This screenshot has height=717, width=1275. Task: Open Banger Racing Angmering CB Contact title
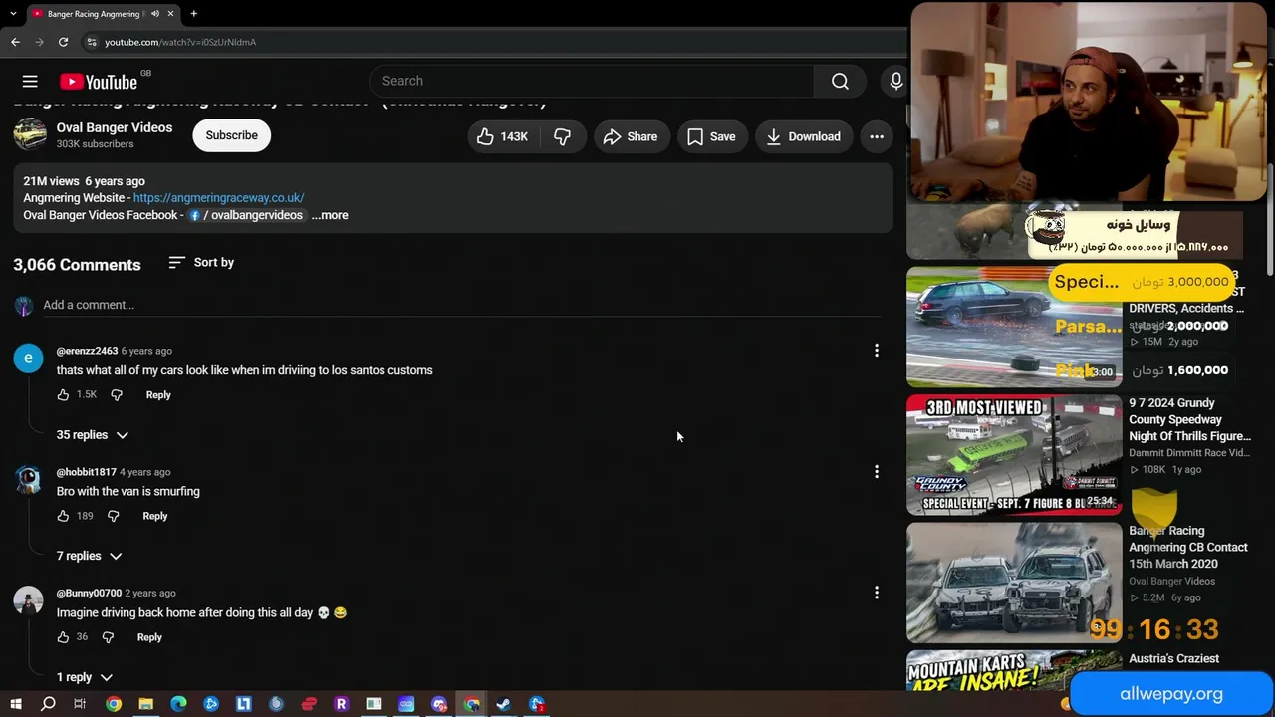point(1187,547)
